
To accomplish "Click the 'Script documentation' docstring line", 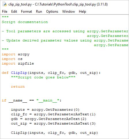I will pos(25,22).
